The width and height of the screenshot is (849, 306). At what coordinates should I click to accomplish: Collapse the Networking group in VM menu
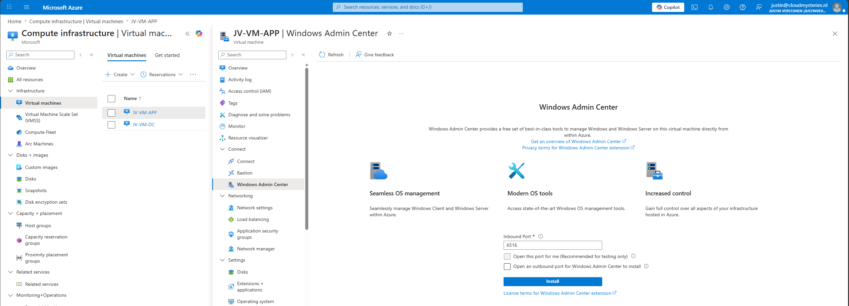[x=222, y=196]
